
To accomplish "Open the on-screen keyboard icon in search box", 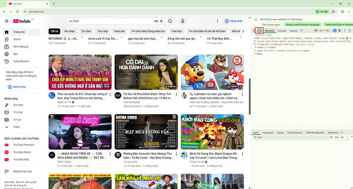I will (x=156, y=21).
